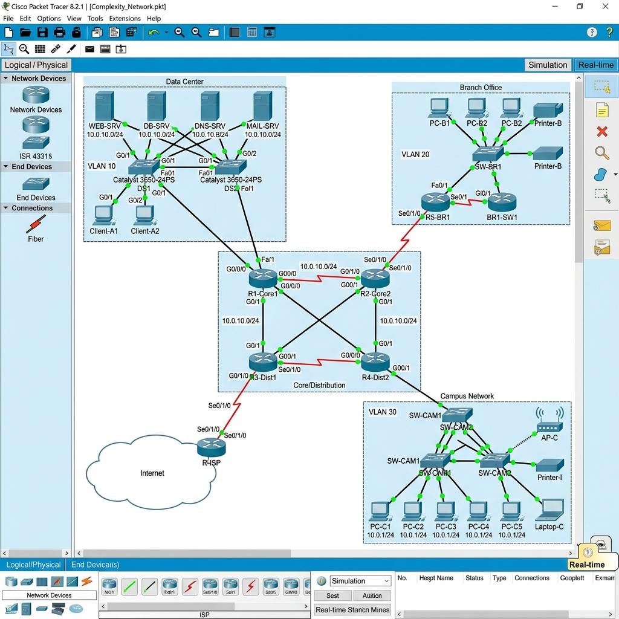Choose the green straight cable connection icon
The image size is (619, 619).
129,586
